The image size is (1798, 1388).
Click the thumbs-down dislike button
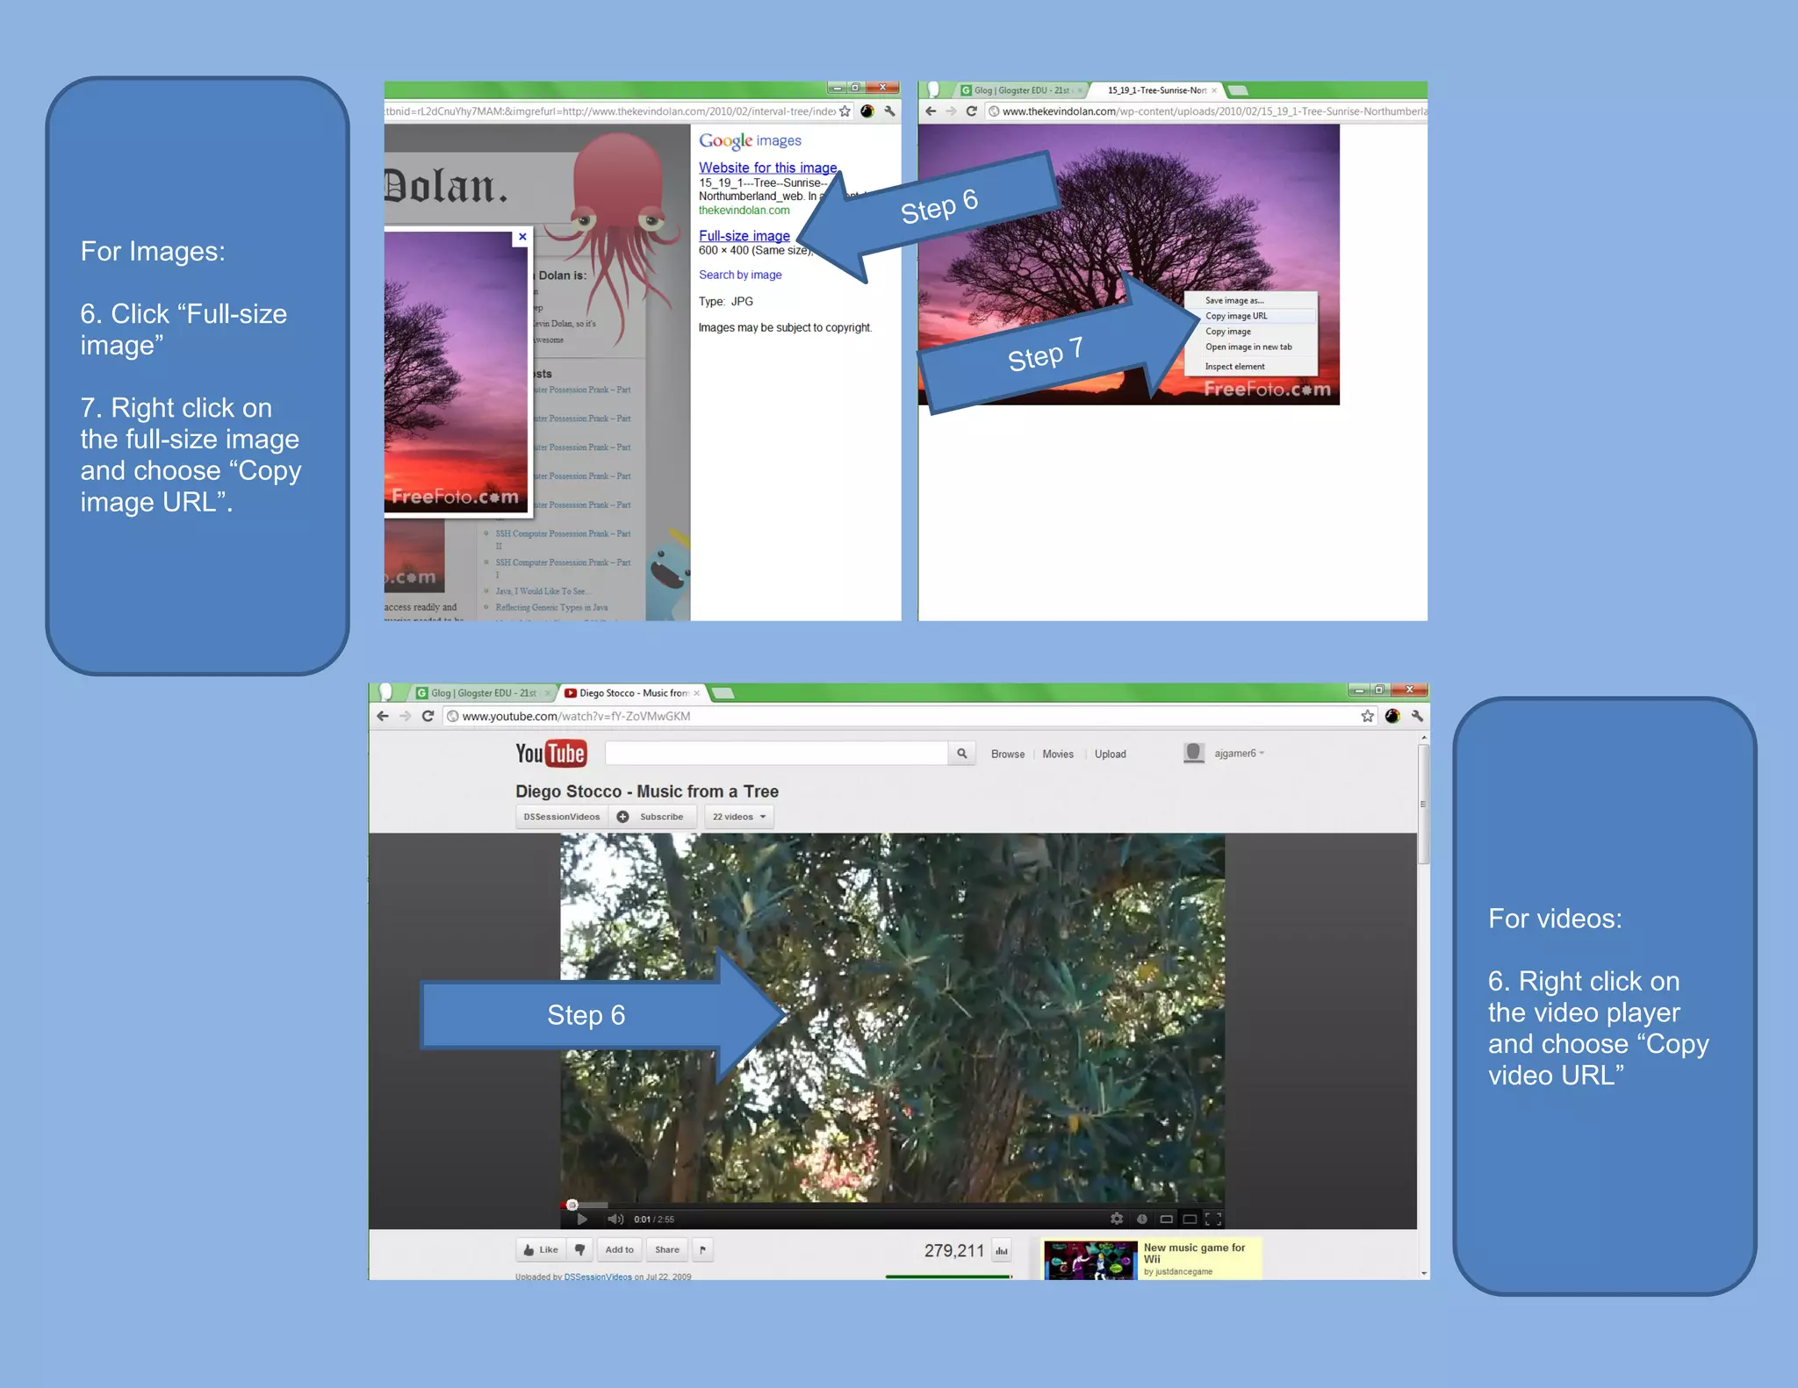[x=579, y=1249]
